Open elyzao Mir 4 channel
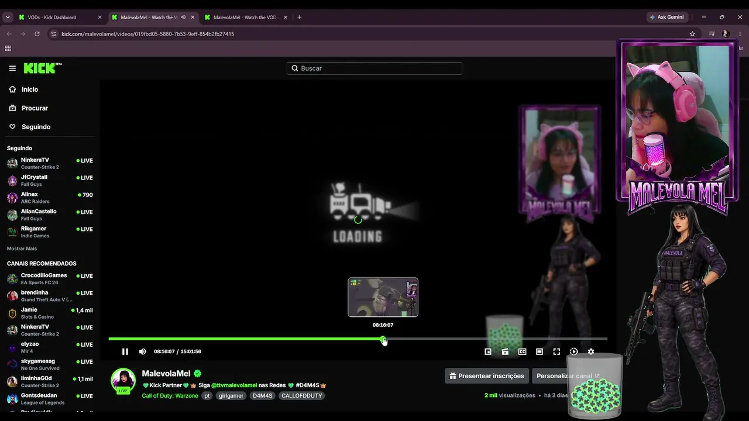This screenshot has width=749, height=421. (x=50, y=347)
